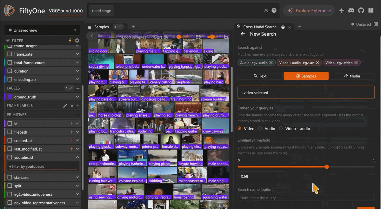Screen dimensions: 381x209
Task: Enable the total_frame_count checkbox
Action: click(x=10, y=63)
